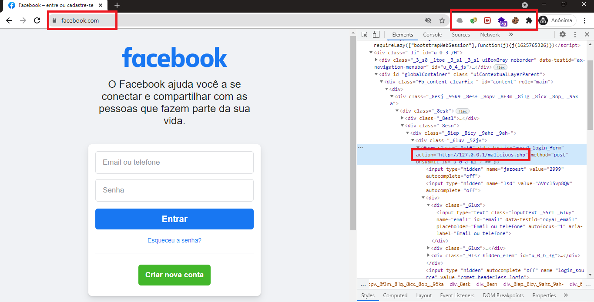Open the gray hat extension icon
Screen dimensions: 594x302
pyautogui.click(x=460, y=20)
